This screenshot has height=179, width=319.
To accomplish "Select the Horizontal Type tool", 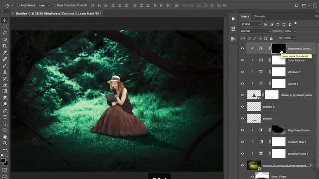I will [x=5, y=117].
